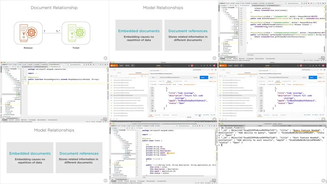Select binary radio in Postman with 200 OK tooltip
The height and width of the screenshot is (184, 327).
(178, 84)
